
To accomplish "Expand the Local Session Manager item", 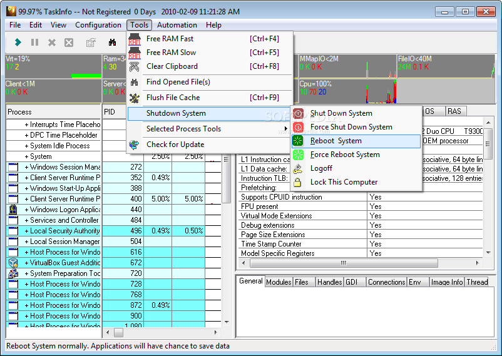I will point(26,242).
